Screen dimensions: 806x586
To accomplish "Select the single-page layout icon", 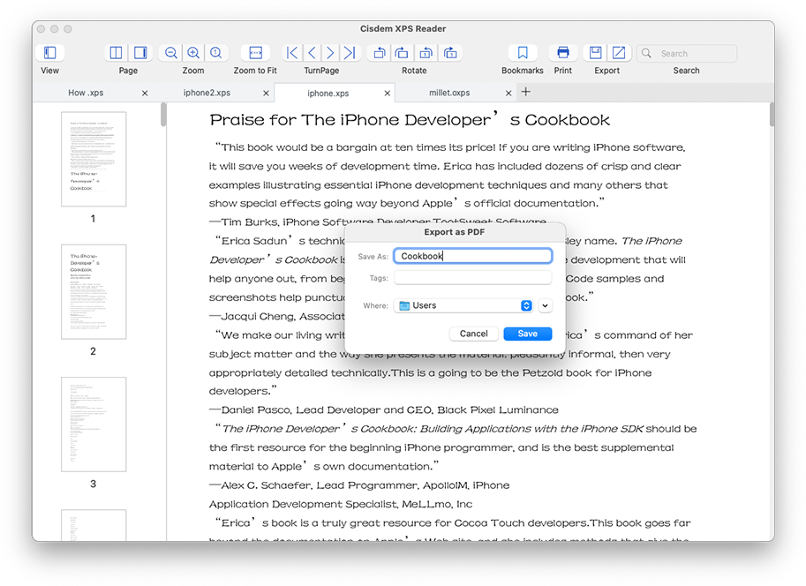I will [139, 53].
